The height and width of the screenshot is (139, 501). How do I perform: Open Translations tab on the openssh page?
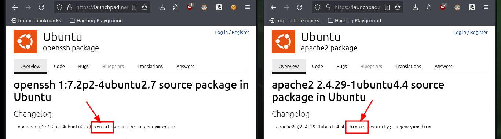(x=150, y=66)
